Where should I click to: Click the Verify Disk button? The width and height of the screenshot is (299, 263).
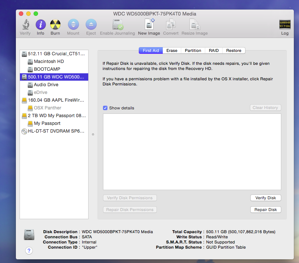[x=266, y=198]
